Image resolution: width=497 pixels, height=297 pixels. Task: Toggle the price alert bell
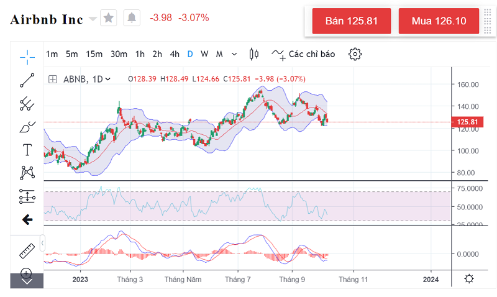tap(132, 18)
